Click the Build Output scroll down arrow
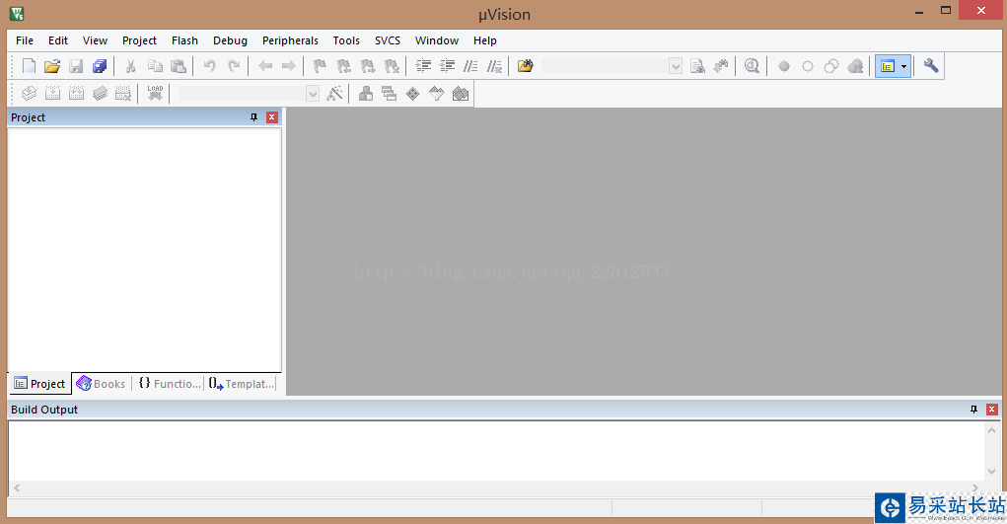1007x524 pixels. 991,472
